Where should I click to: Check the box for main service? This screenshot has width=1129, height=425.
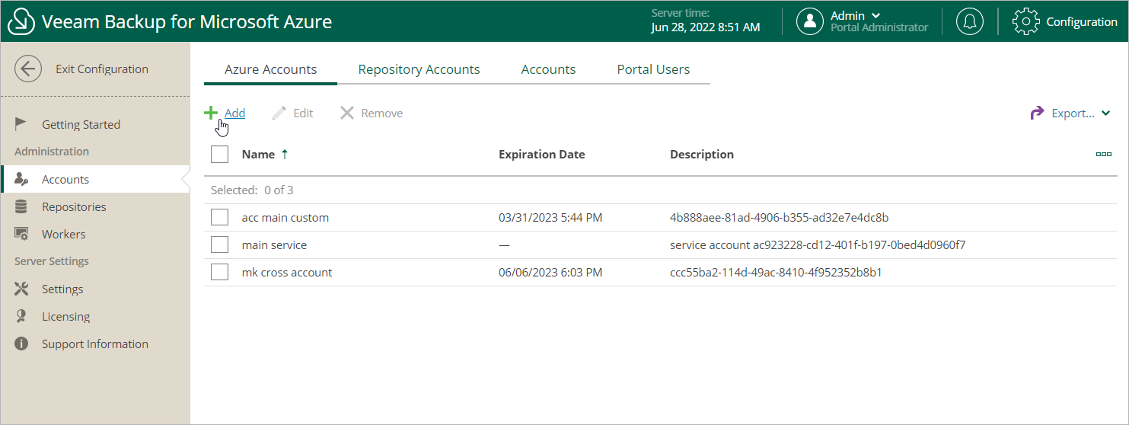tap(220, 245)
